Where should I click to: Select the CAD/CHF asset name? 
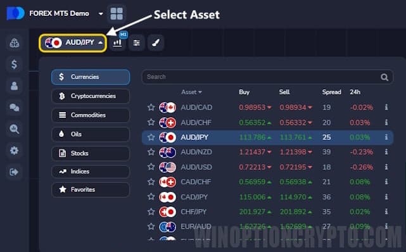[x=196, y=182]
